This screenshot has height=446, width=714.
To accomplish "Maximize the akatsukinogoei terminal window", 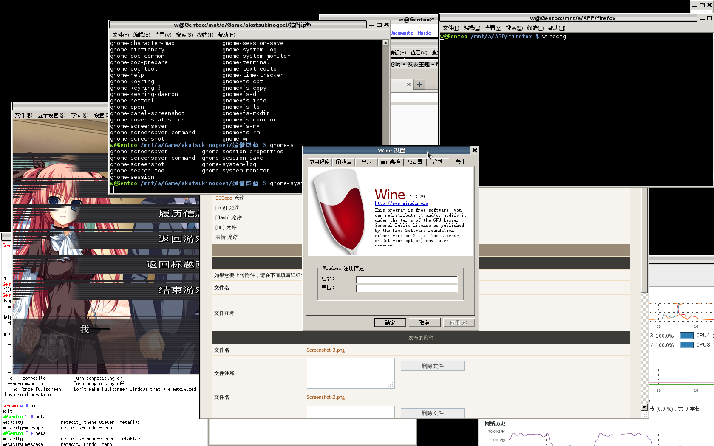I will [379, 25].
